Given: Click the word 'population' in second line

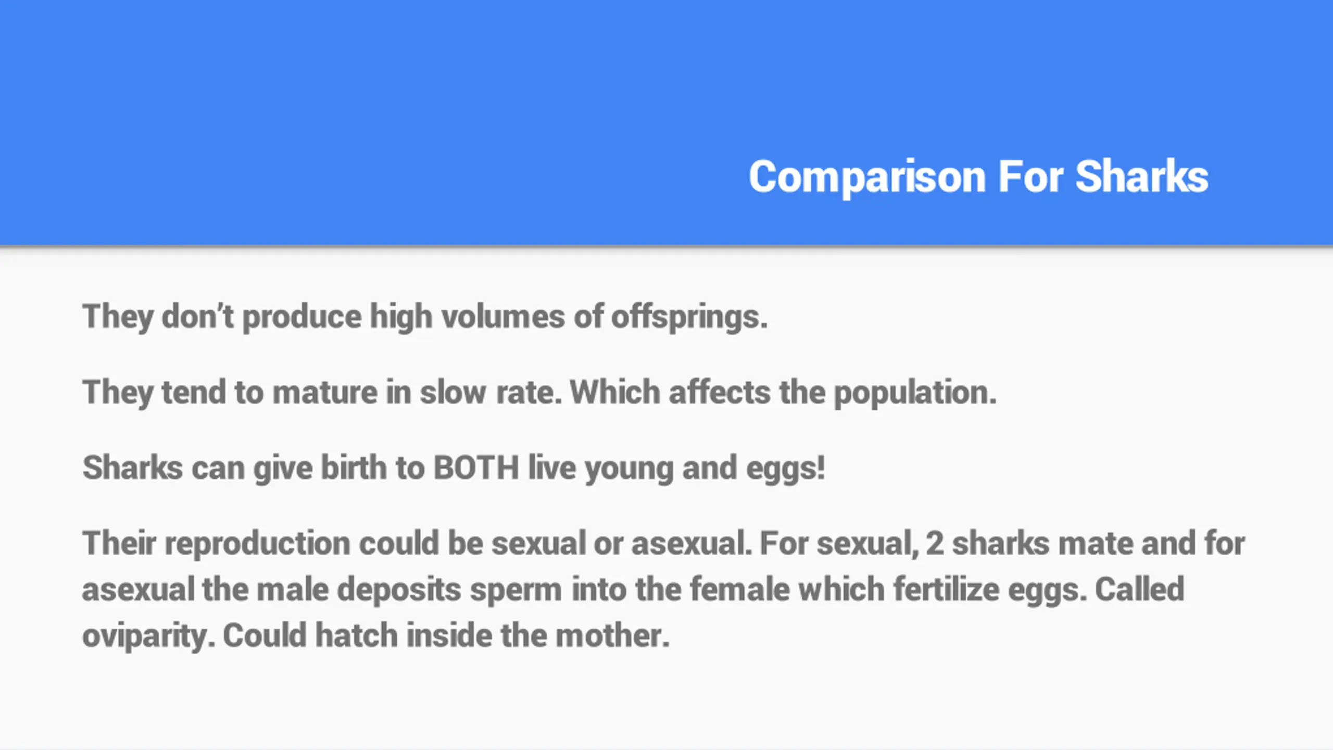Looking at the screenshot, I should [x=915, y=392].
